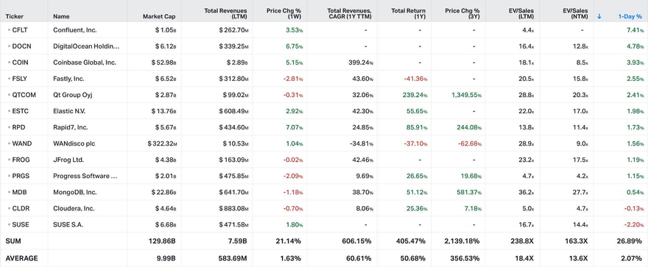The width and height of the screenshot is (648, 267).
Task: Click the bullet dot beside QTCOM
Action: [9, 95]
